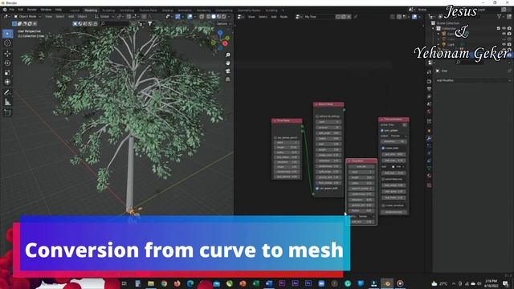Open the Object Mode dropdown
The height and width of the screenshot is (289, 514).
[x=27, y=16]
